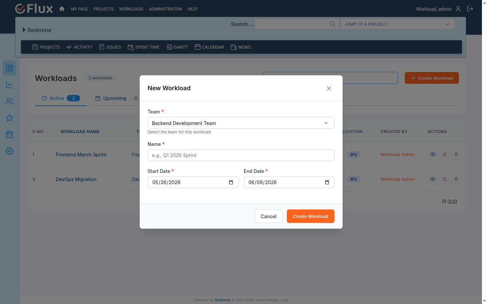This screenshot has height=304, width=487.
Task: Delete the Frontend March Sprint workload
Action: tap(456, 154)
